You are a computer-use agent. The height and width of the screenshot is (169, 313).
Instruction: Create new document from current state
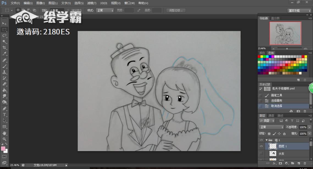pos(291,111)
